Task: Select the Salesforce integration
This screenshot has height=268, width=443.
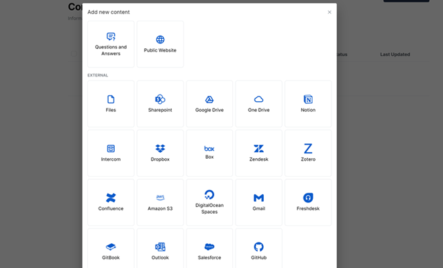Action: [209, 249]
